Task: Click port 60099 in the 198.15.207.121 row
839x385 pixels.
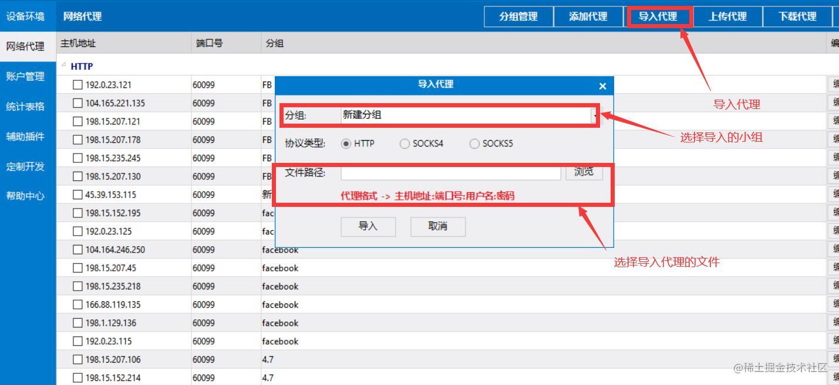Action: pos(204,121)
